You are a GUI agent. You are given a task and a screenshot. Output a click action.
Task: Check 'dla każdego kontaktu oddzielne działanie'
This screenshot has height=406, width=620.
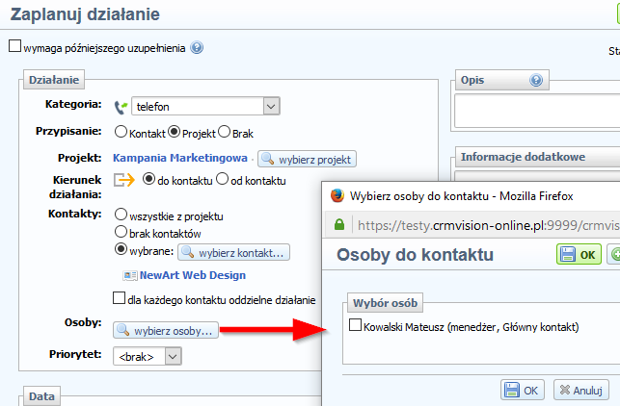[x=120, y=299]
